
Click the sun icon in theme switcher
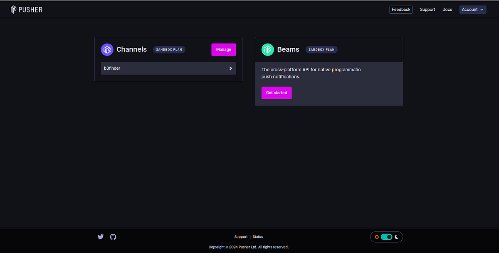click(376, 237)
